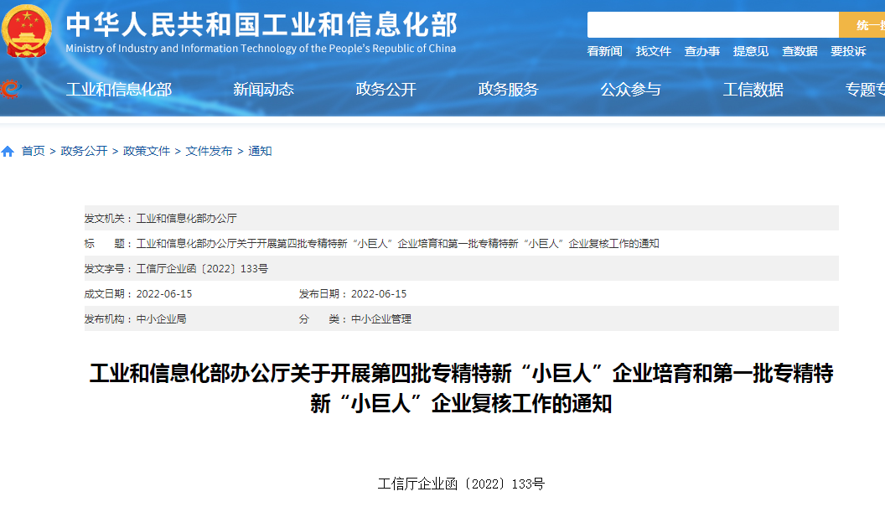Open the 政务公开 navigation tab

click(386, 89)
